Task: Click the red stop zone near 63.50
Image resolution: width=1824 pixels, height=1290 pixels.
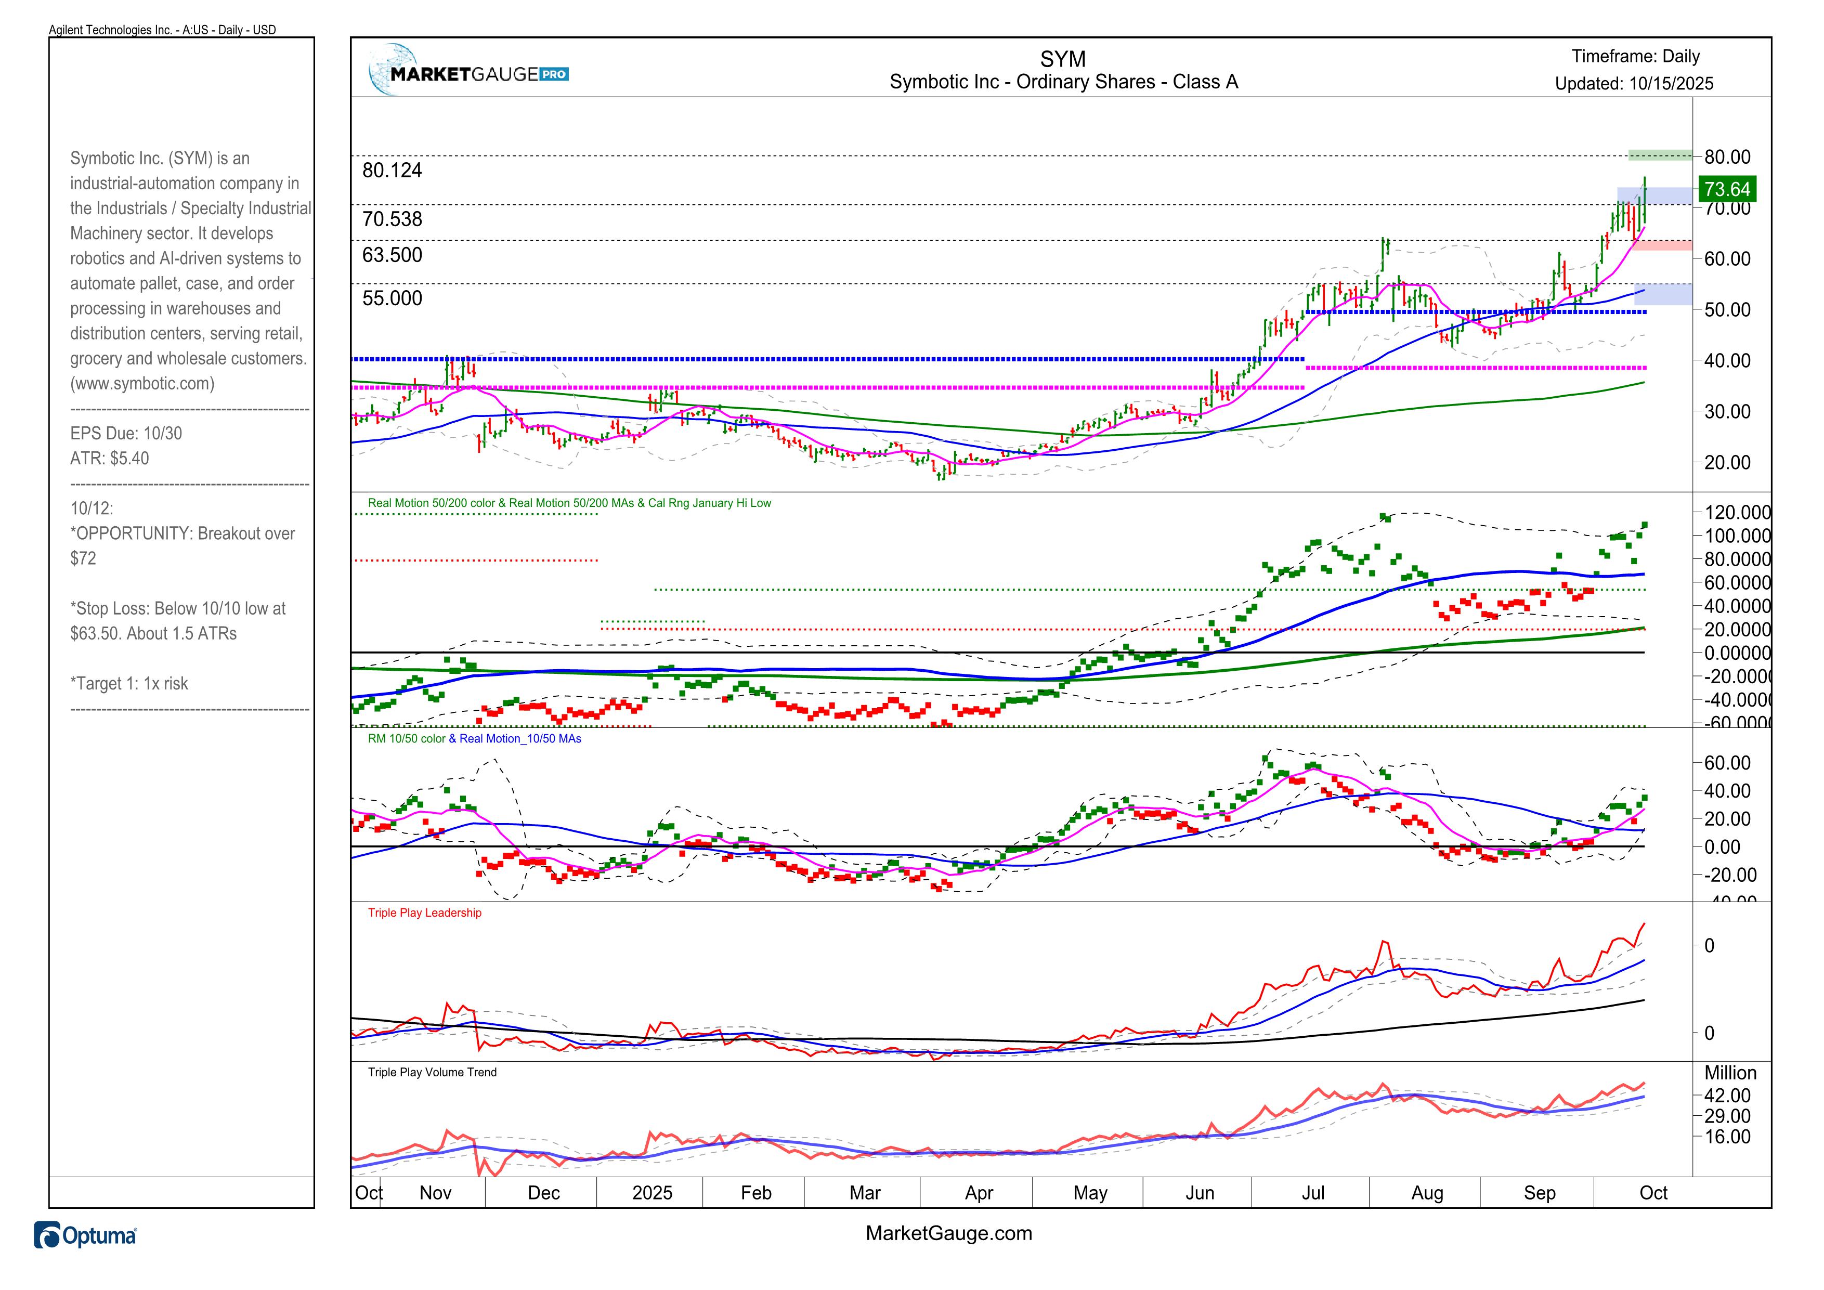Action: [1662, 245]
